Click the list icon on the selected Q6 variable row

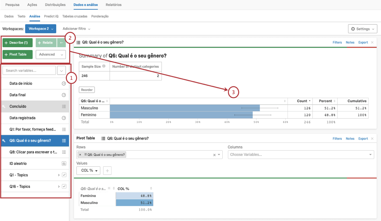tap(64, 141)
